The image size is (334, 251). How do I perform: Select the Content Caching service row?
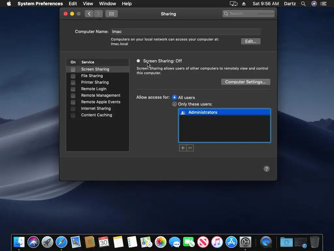coord(98,115)
